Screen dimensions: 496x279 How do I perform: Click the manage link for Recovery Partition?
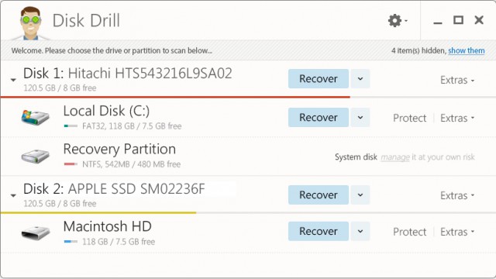[x=394, y=157]
